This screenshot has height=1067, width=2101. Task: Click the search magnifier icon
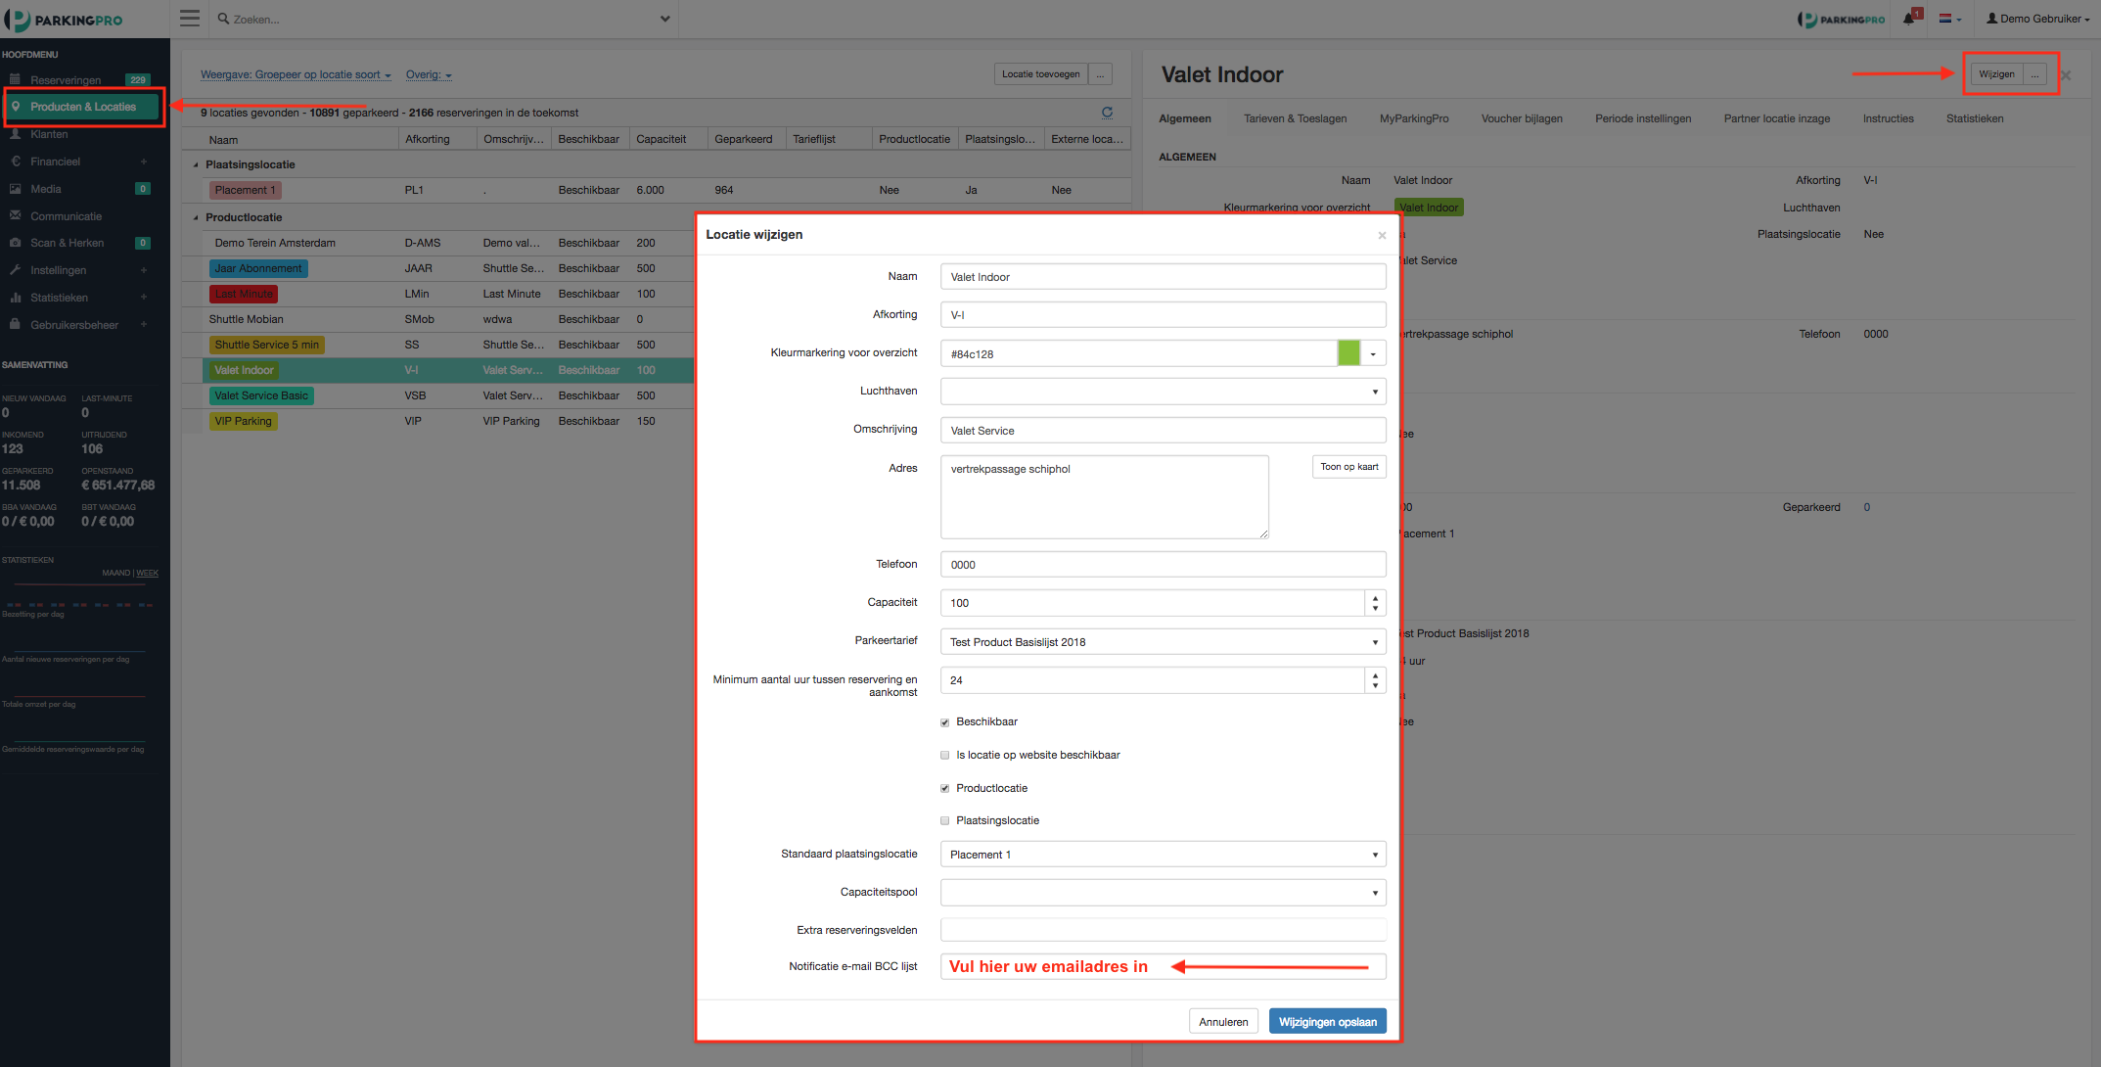pos(223,19)
